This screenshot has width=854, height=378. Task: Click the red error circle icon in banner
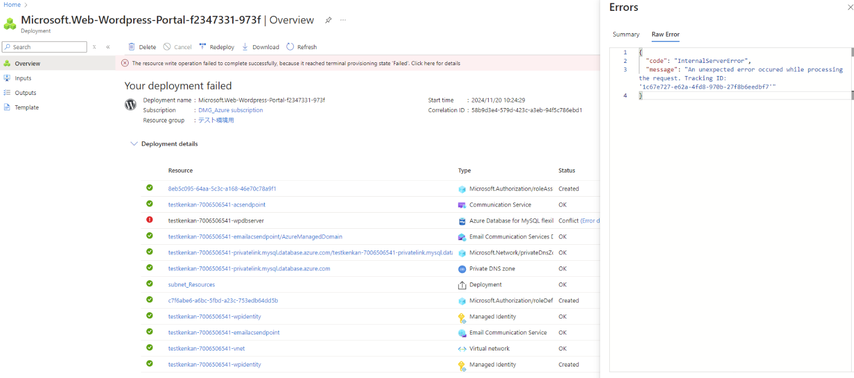click(125, 63)
